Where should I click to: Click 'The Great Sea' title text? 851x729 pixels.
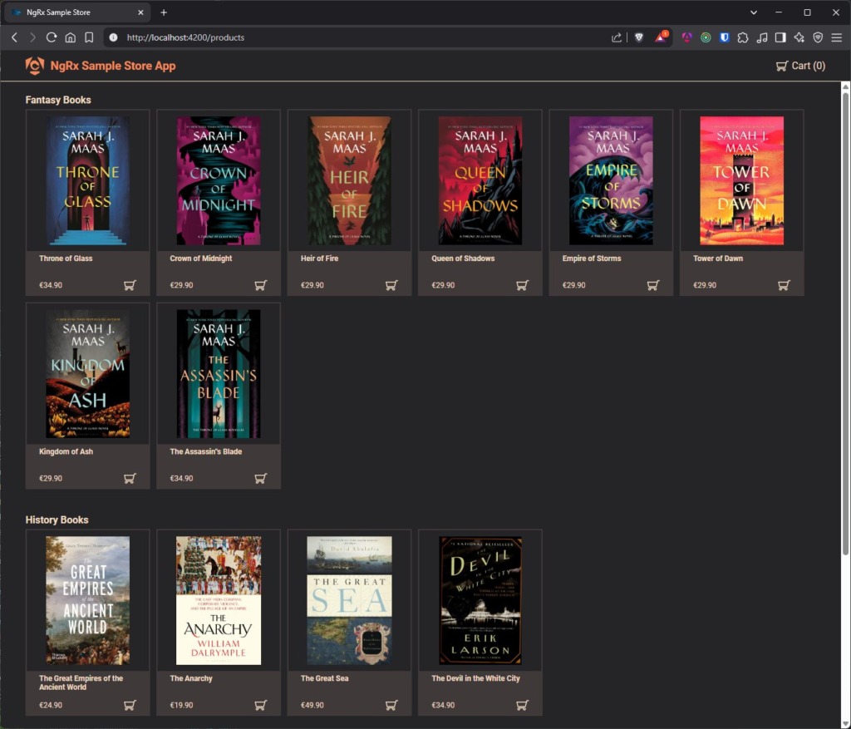[x=325, y=678]
